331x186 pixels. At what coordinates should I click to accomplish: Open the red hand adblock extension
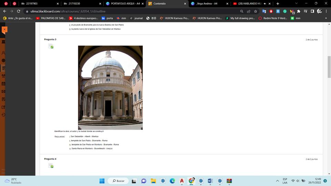click(x=271, y=11)
